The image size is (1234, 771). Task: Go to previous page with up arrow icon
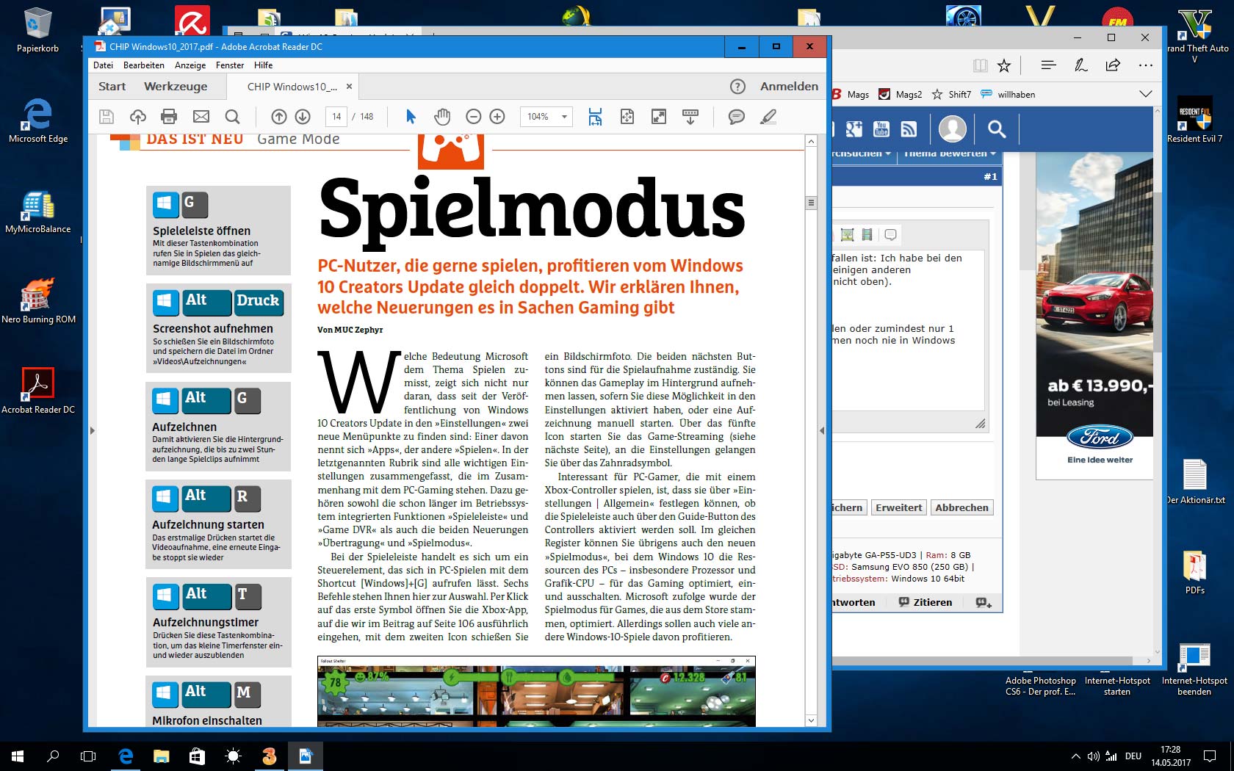(x=279, y=117)
